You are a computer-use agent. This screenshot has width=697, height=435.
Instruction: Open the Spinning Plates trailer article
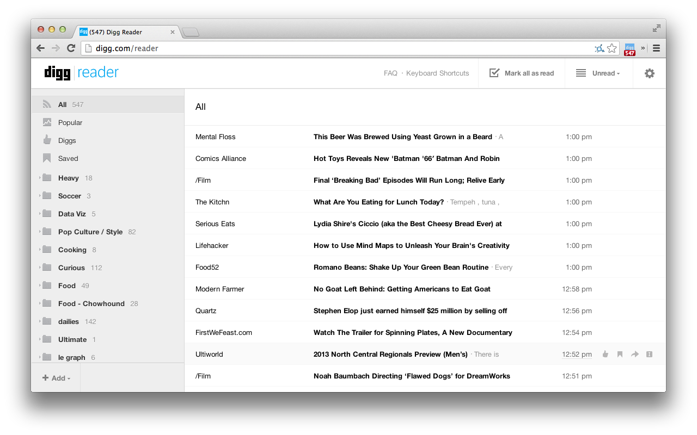pos(413,333)
